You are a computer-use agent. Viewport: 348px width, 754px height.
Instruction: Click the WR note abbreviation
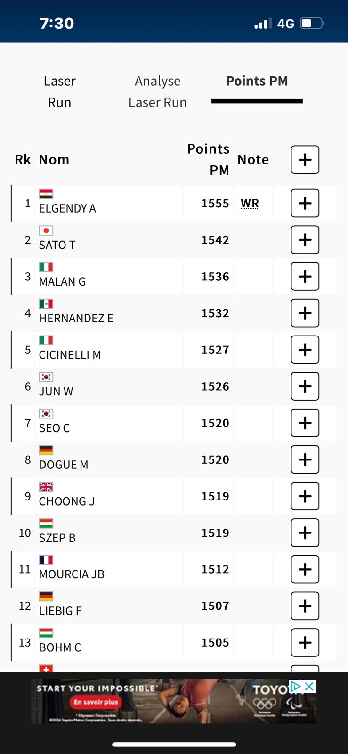coord(250,204)
